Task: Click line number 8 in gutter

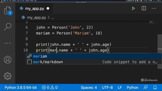Action: pyautogui.click(x=27, y=39)
